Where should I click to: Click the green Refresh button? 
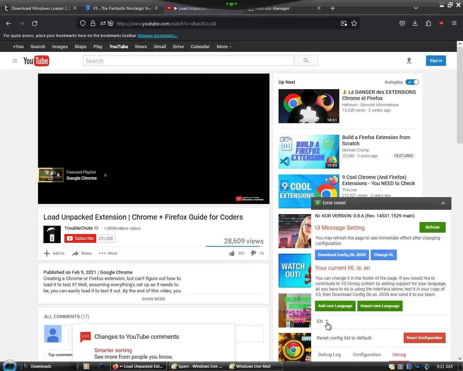pos(433,228)
